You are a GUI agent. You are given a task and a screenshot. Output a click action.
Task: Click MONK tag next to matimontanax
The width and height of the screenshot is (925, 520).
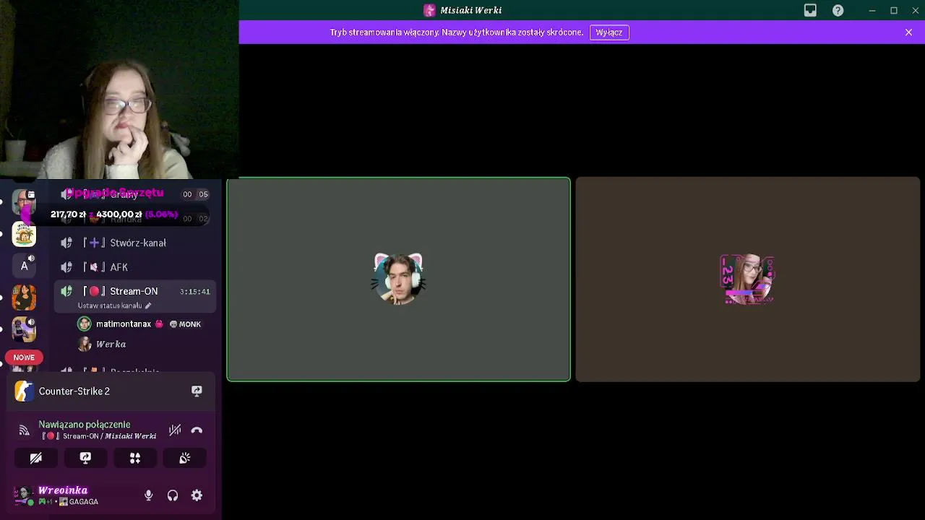pos(185,324)
